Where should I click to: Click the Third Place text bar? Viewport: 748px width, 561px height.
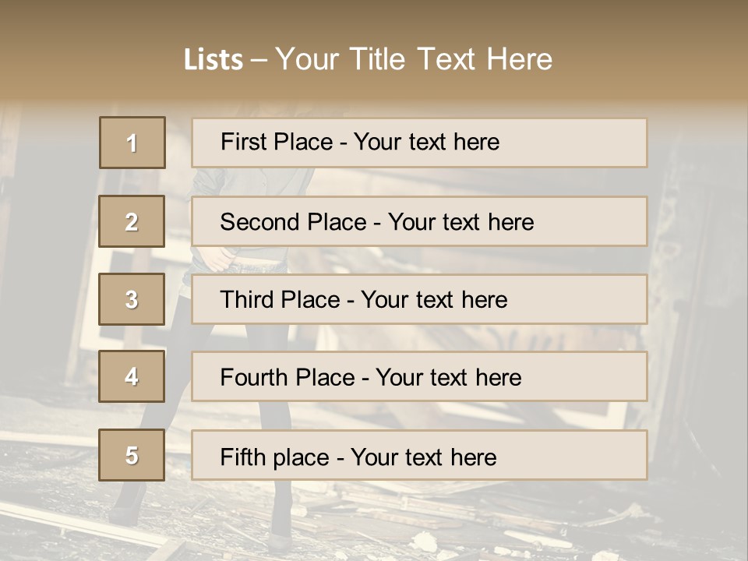click(x=419, y=299)
